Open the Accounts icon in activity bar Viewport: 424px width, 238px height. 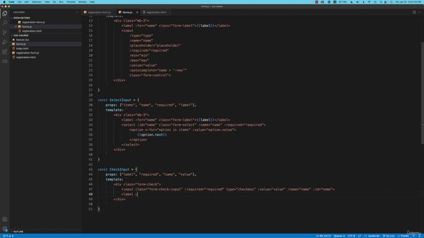(5, 219)
